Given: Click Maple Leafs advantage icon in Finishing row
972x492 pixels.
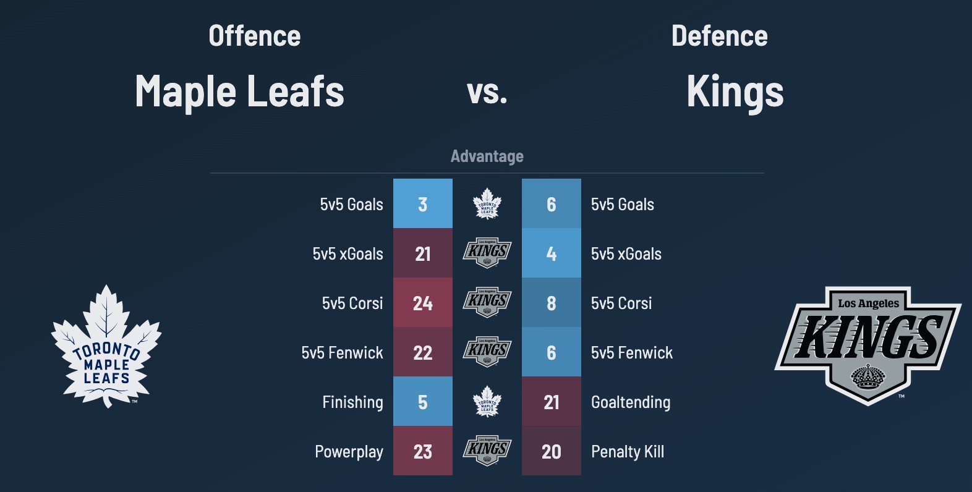Looking at the screenshot, I should click(487, 402).
